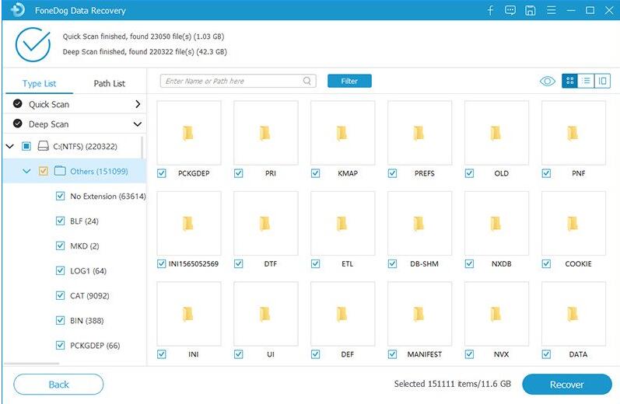Select C:(NTFS) (220322) tree row
Screen dimensions: 620x404
pyautogui.click(x=75, y=146)
